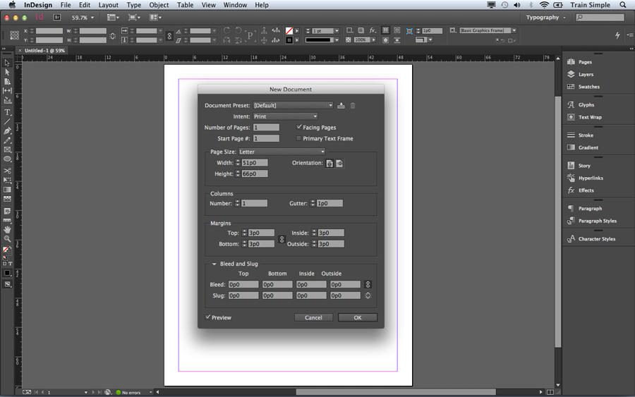This screenshot has height=397, width=635.
Task: Choose portrait orientation icon
Action: tap(329, 164)
